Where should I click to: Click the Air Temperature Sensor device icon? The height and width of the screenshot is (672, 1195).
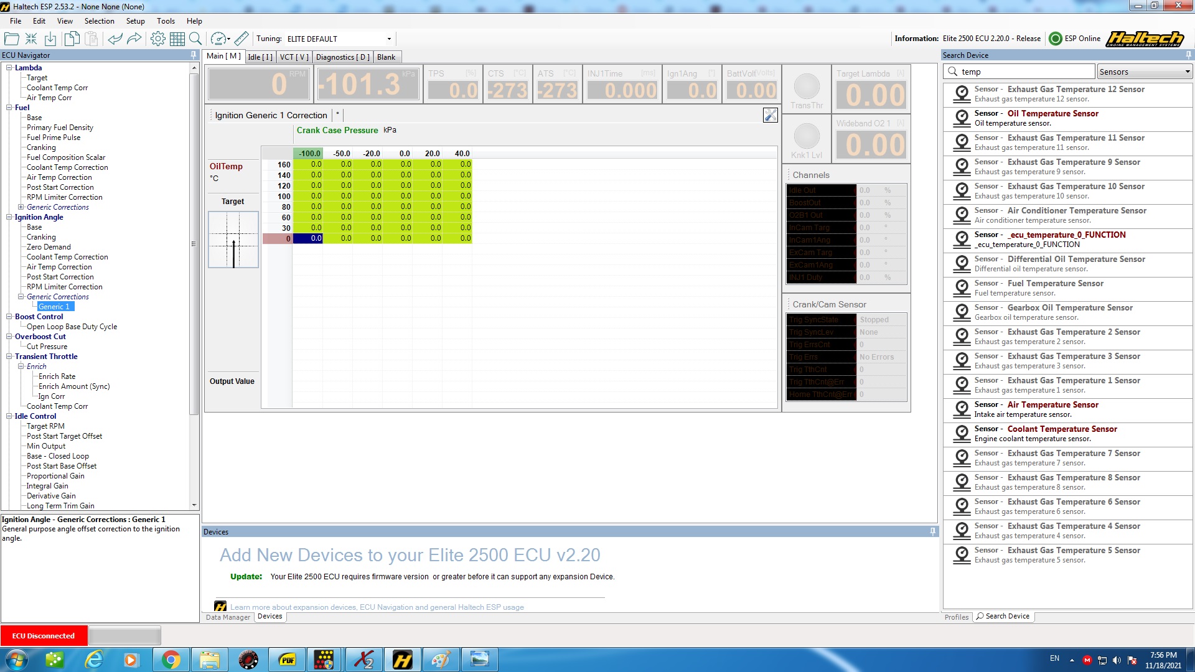pyautogui.click(x=962, y=409)
